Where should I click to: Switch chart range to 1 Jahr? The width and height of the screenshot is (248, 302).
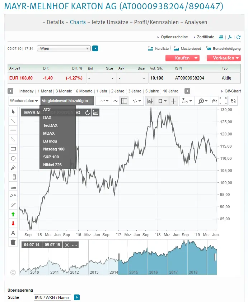(102, 91)
